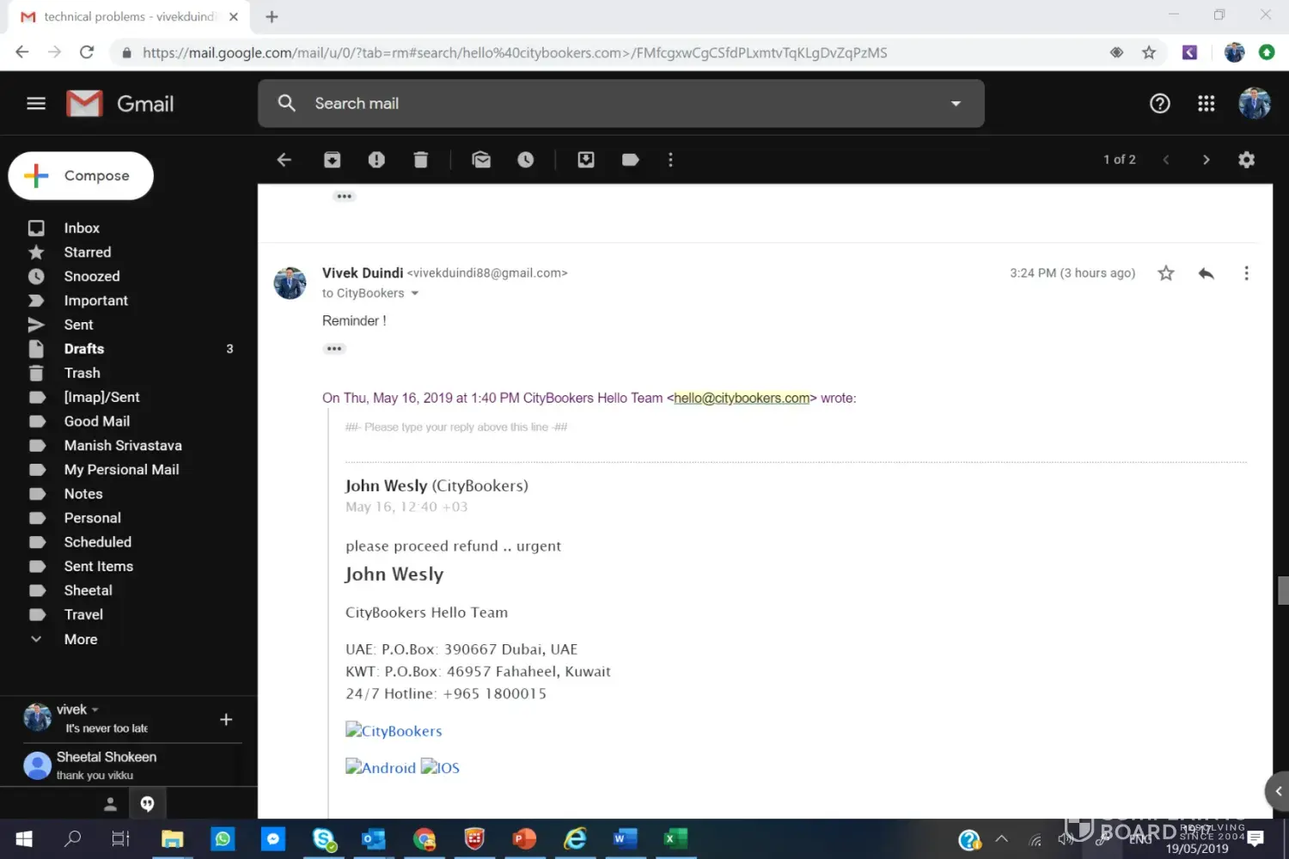Archive this email using the toolbar
Viewport: 1289px width, 859px height.
(x=332, y=160)
